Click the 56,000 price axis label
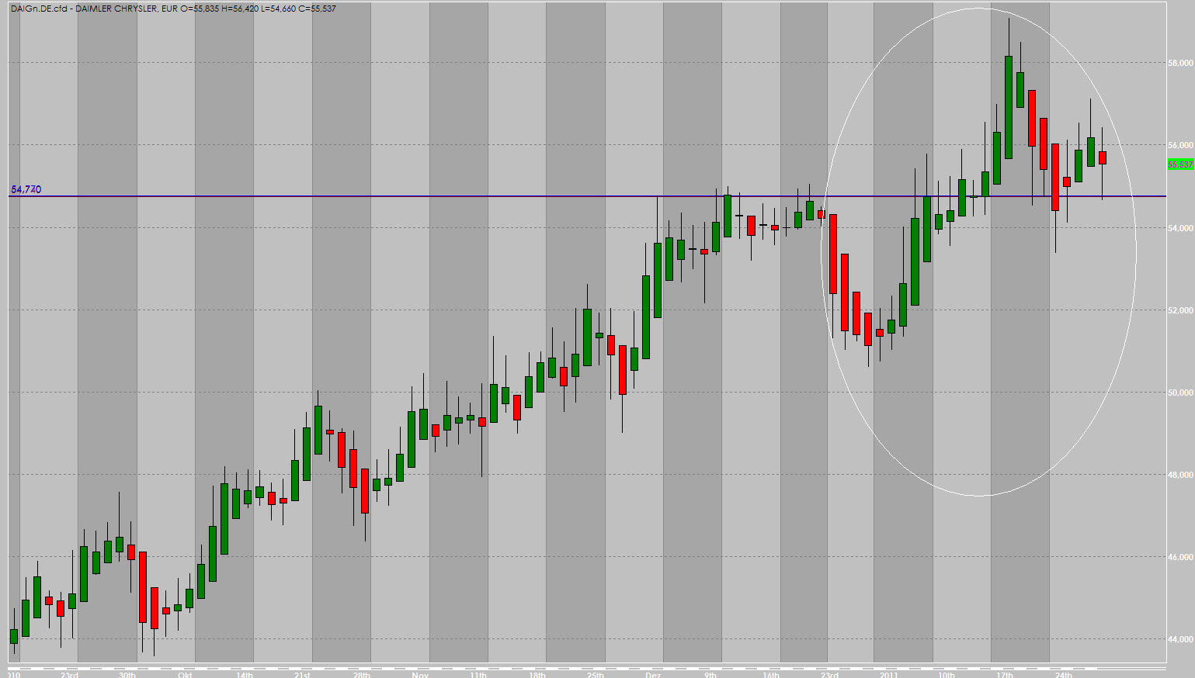1195x678 pixels. point(1180,145)
